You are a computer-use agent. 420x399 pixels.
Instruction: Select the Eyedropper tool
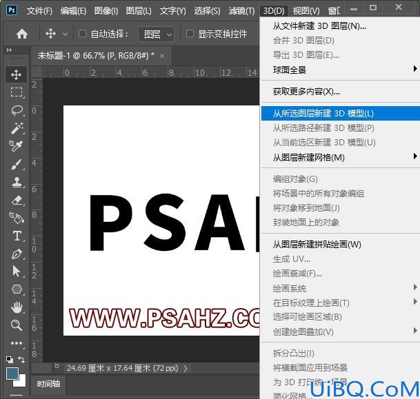coord(16,146)
